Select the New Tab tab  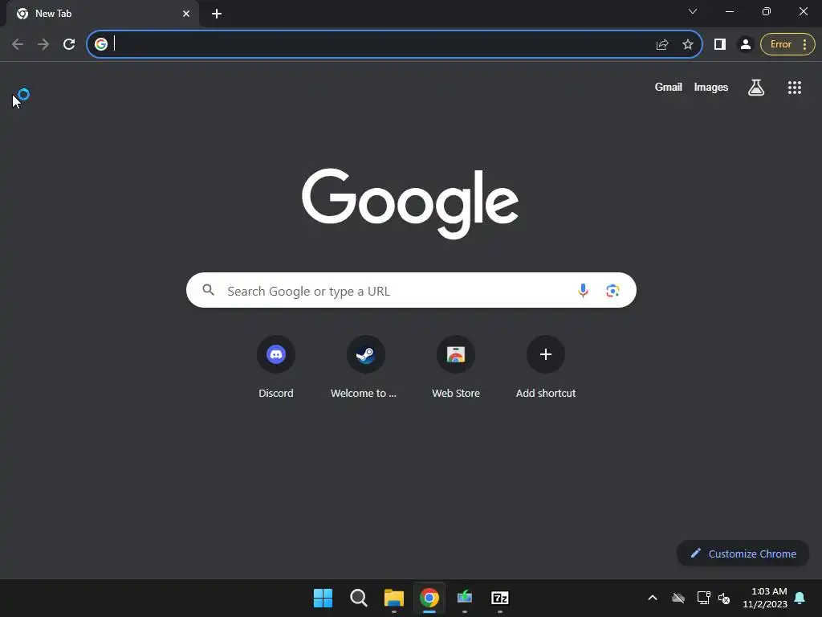[102, 14]
